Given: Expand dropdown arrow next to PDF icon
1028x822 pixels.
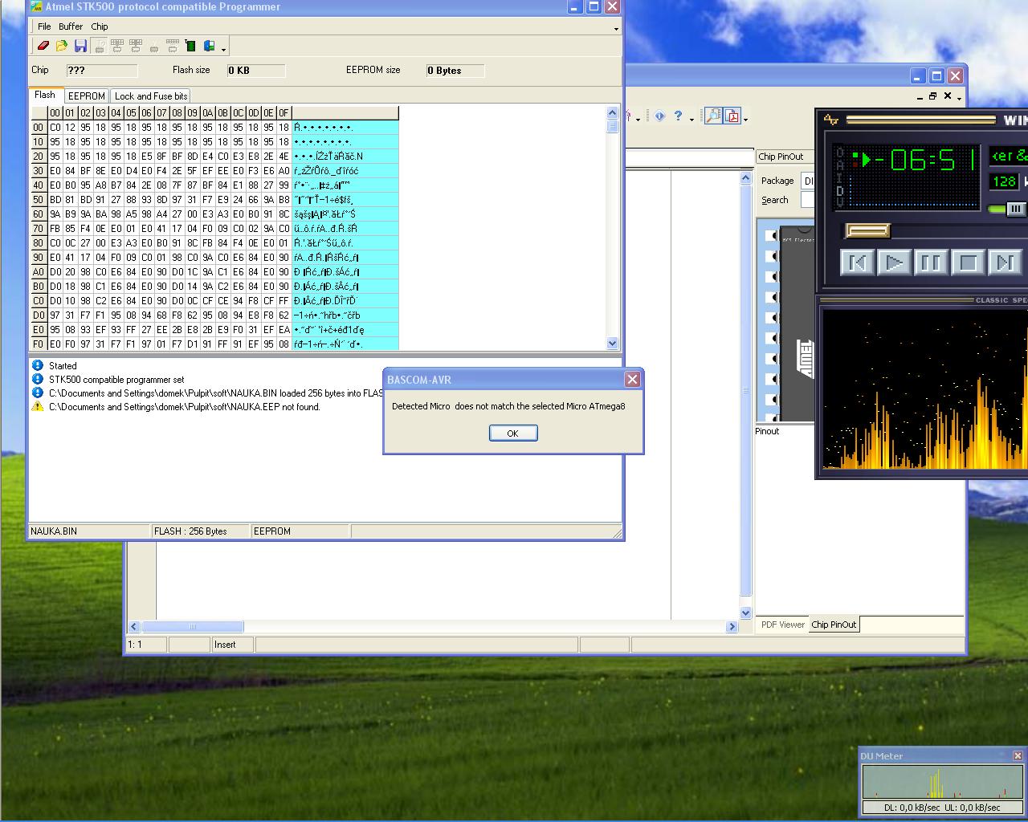Looking at the screenshot, I should 746,120.
